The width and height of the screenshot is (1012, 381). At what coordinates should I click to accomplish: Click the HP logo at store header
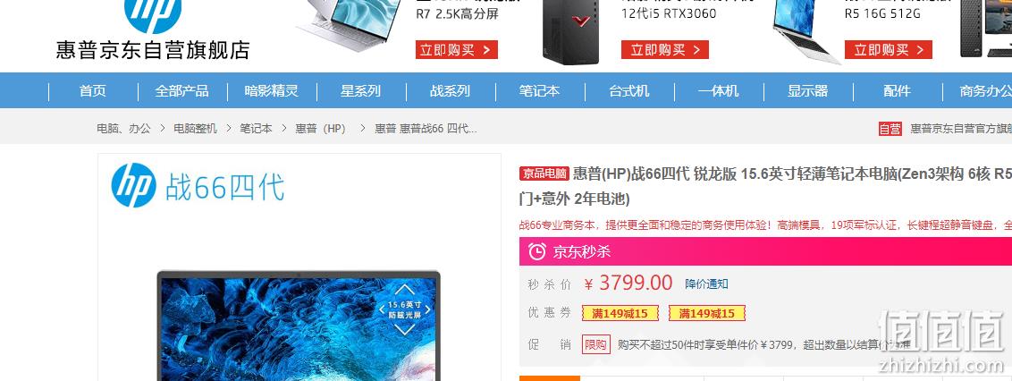point(153,14)
